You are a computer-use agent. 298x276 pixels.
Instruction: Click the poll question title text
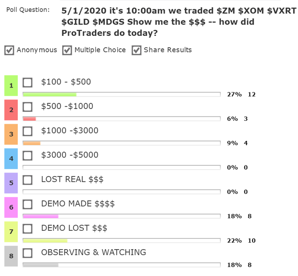(x=179, y=20)
